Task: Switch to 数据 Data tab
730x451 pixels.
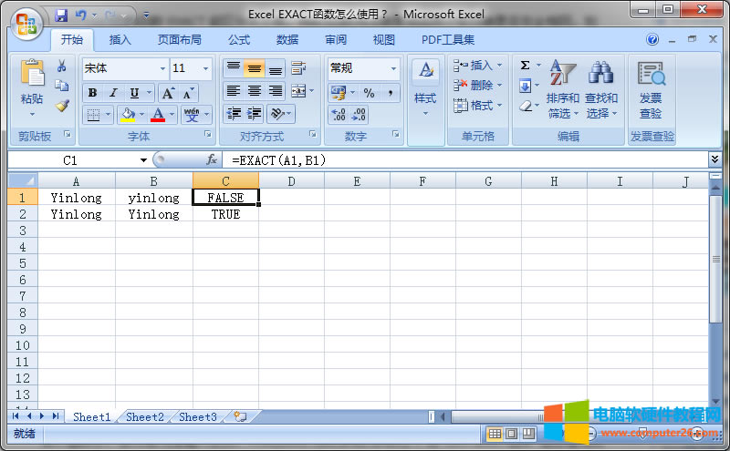Action: tap(287, 40)
